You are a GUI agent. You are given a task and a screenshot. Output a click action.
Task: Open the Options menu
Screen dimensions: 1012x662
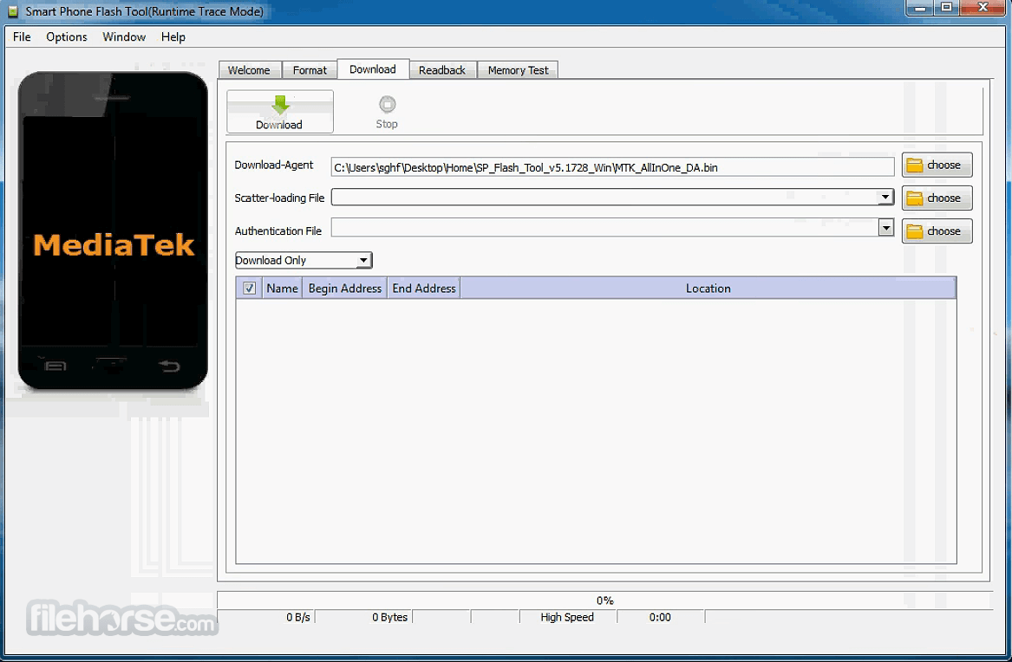(x=67, y=36)
